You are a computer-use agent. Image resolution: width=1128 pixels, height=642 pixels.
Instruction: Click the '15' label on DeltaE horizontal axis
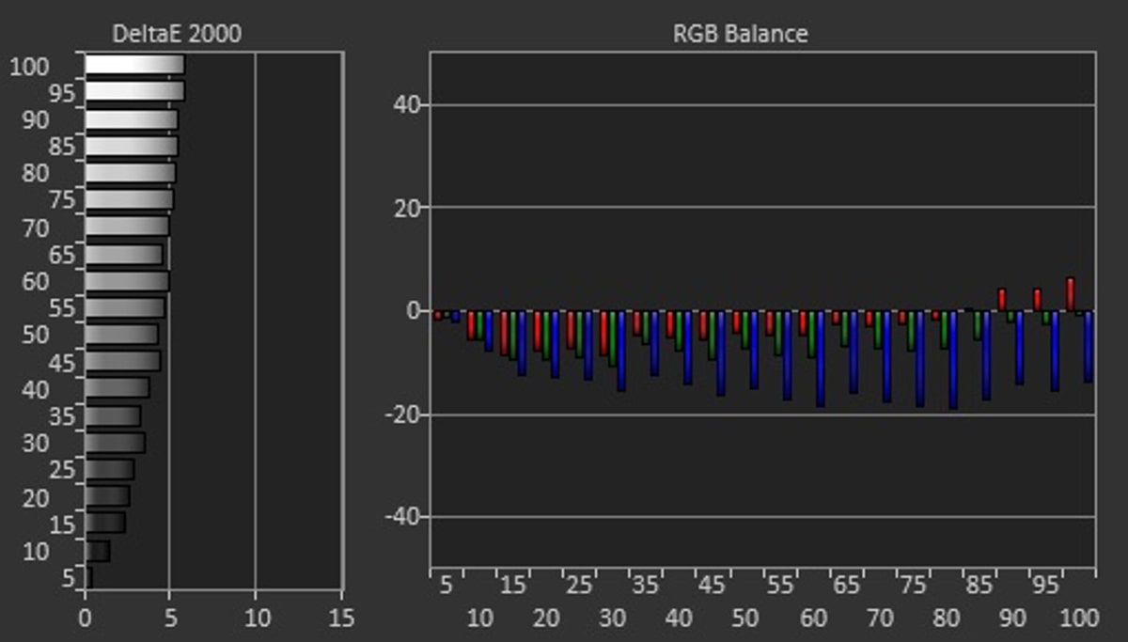(x=342, y=619)
